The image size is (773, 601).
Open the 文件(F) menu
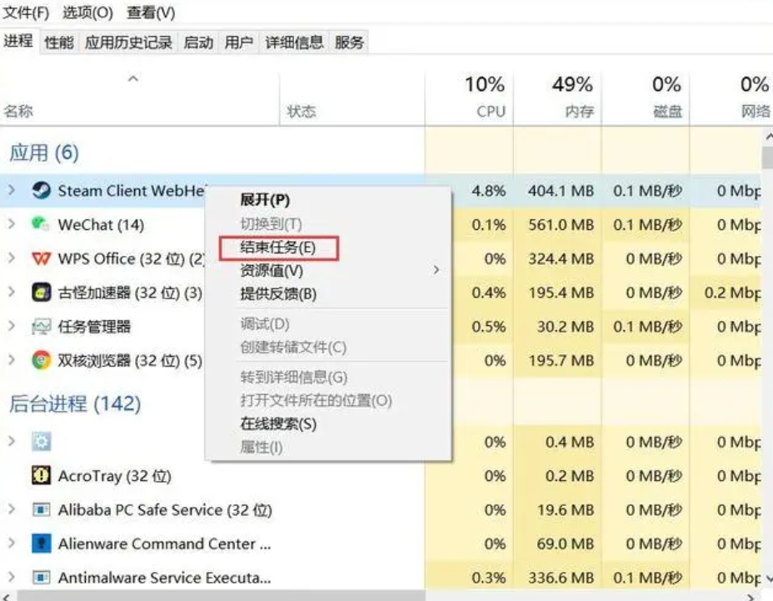tap(26, 13)
